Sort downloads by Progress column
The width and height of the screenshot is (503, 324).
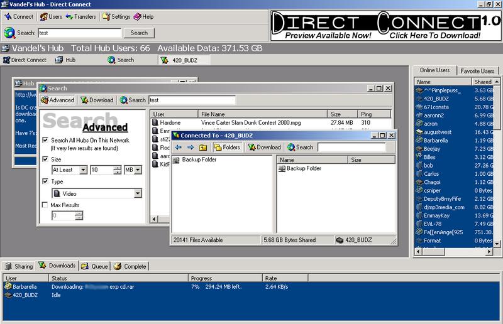point(225,278)
